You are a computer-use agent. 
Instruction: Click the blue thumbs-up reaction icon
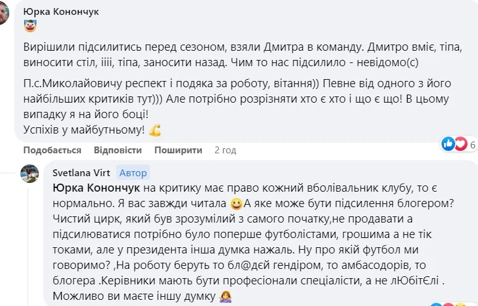pyautogui.click(x=448, y=144)
